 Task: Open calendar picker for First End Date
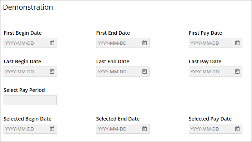click(145, 43)
